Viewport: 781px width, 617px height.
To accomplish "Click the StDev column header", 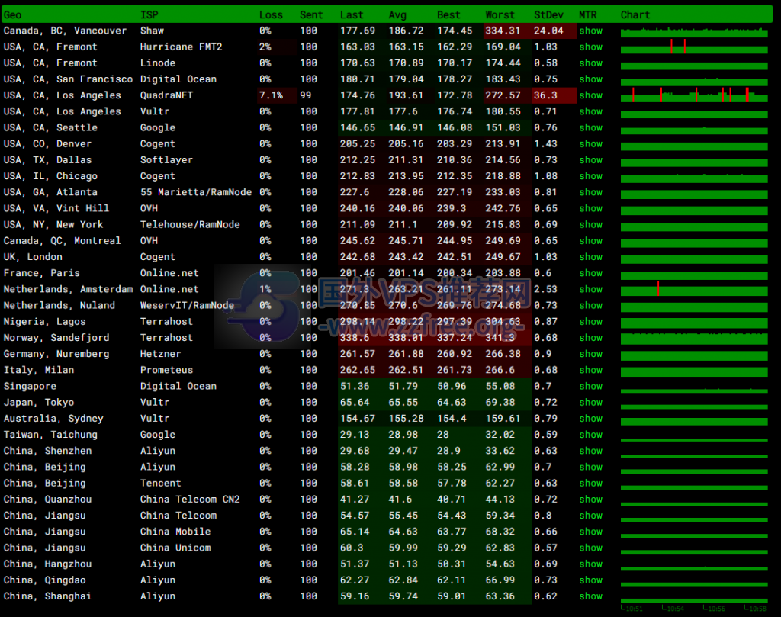I will (548, 15).
